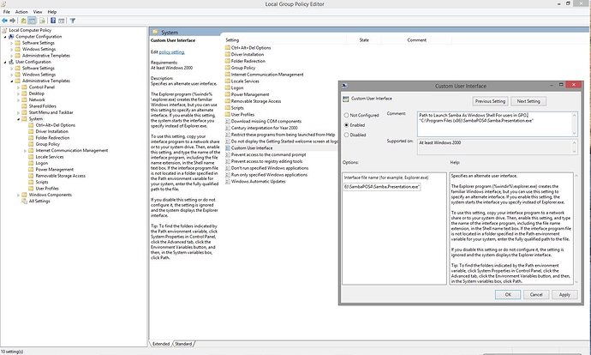Screen dimensions: 591x355
Task: Click Driver Installation folder icon in settings list
Action: (x=228, y=54)
